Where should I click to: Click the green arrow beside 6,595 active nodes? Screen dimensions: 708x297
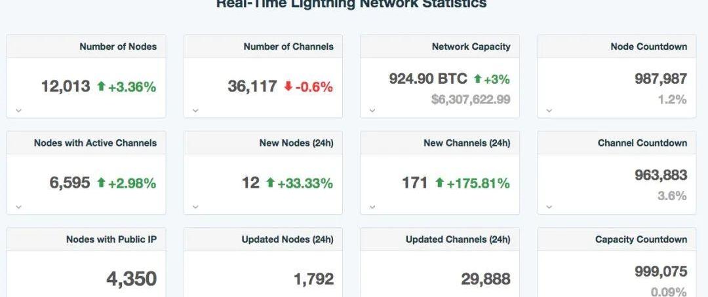tap(101, 183)
